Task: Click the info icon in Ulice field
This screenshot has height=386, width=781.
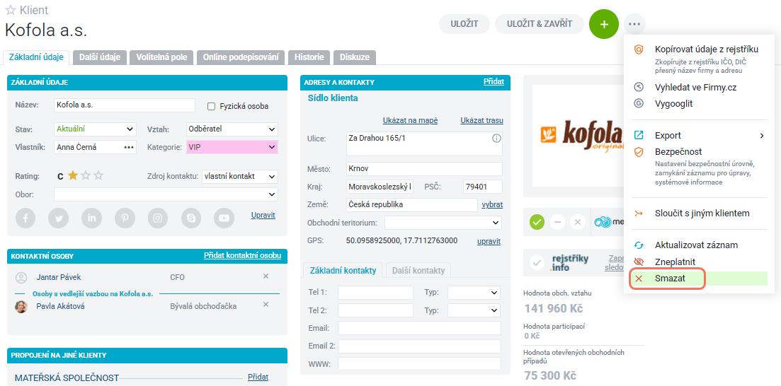Action: (x=496, y=139)
